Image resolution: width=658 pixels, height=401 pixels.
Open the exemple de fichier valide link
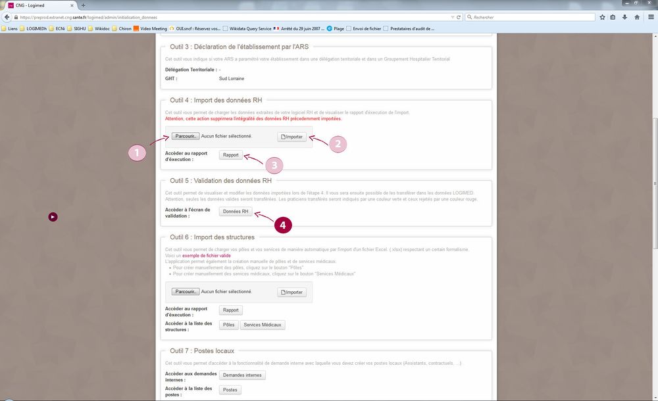click(207, 256)
